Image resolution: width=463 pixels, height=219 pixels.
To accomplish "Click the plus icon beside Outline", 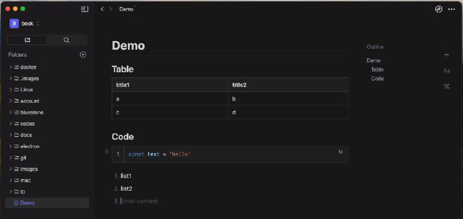I will (x=446, y=55).
